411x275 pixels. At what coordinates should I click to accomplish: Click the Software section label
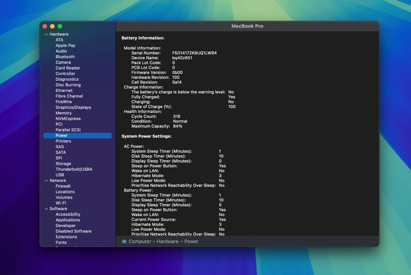point(58,209)
